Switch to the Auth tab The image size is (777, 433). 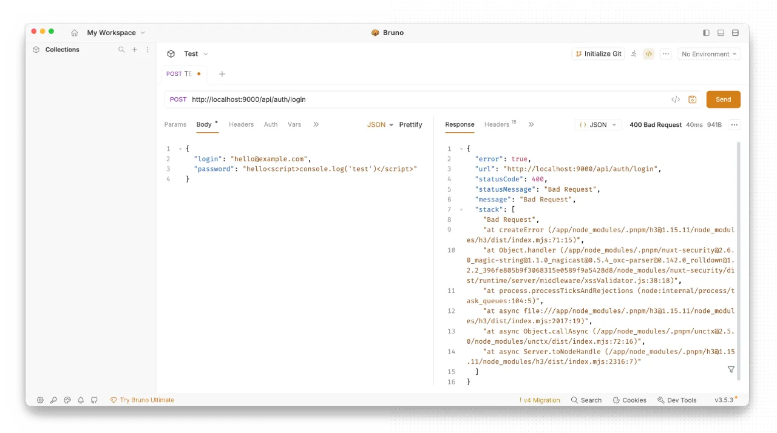pyautogui.click(x=271, y=124)
